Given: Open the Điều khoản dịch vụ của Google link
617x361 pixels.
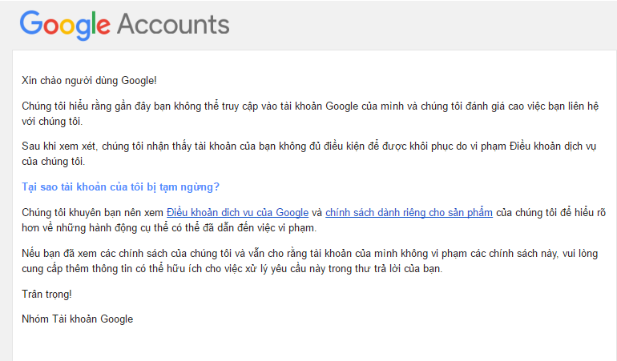Looking at the screenshot, I should click(x=237, y=213).
